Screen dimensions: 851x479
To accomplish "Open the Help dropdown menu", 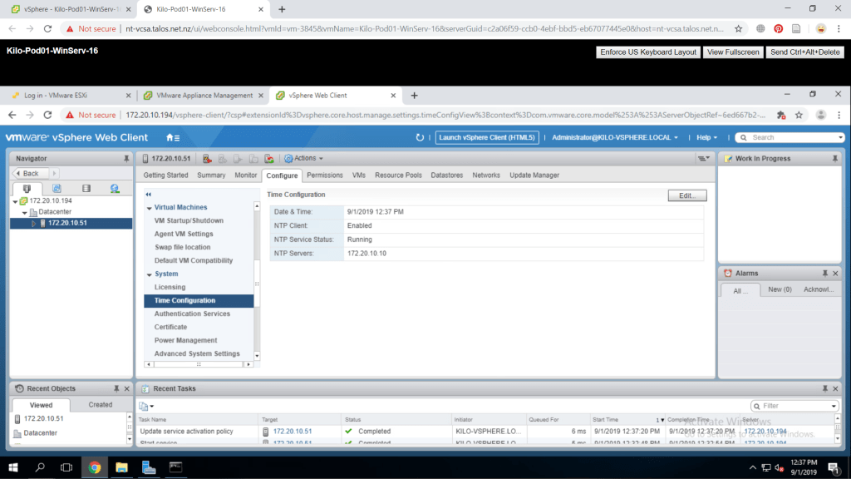I will [x=707, y=137].
